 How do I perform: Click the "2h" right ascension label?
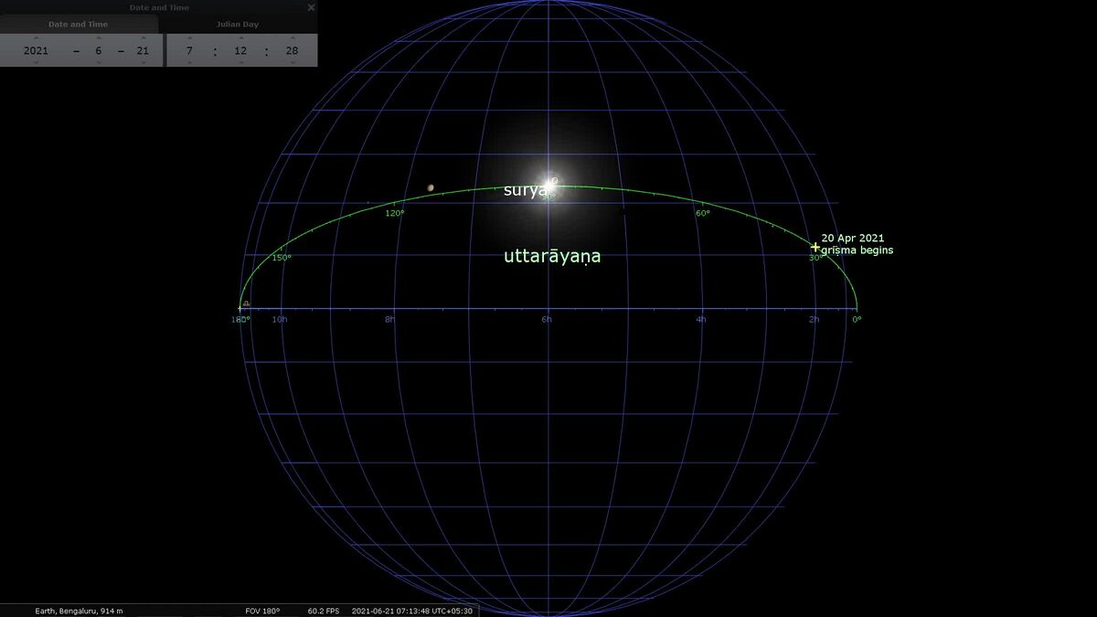click(814, 320)
